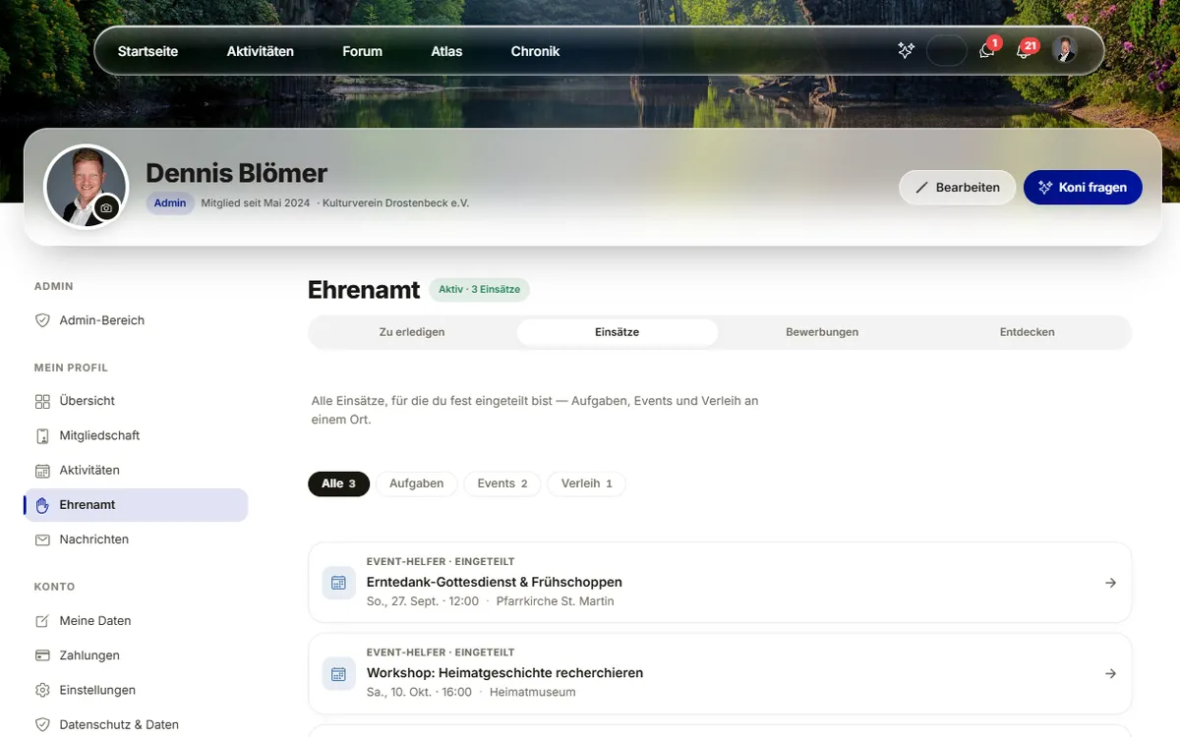
Task: Change profile photo via camera icon
Action: pos(106,208)
